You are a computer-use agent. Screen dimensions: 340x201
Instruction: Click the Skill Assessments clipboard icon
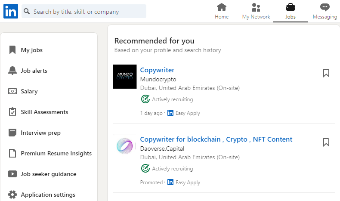[x=12, y=112]
